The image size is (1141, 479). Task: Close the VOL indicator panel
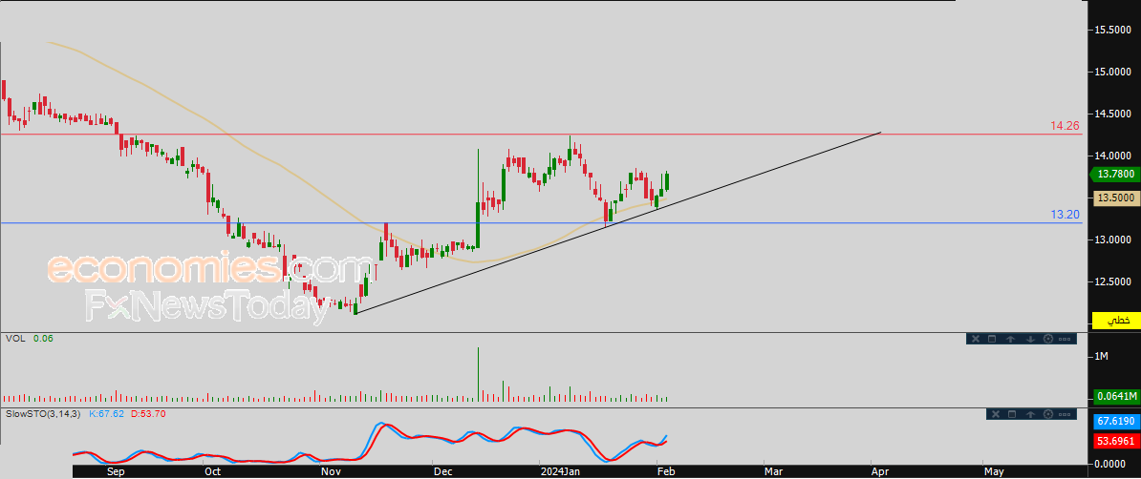[976, 339]
